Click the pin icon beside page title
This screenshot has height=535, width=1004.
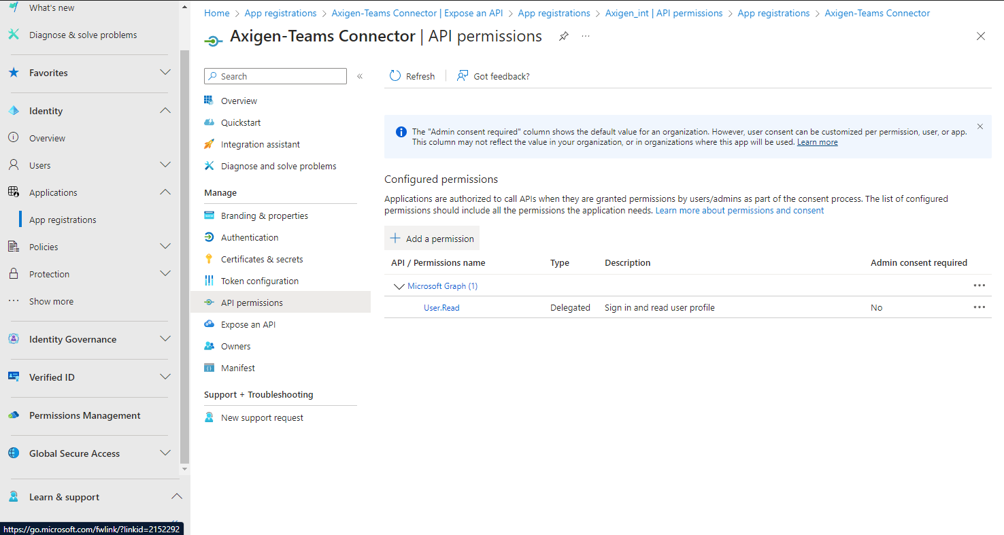pyautogui.click(x=563, y=37)
